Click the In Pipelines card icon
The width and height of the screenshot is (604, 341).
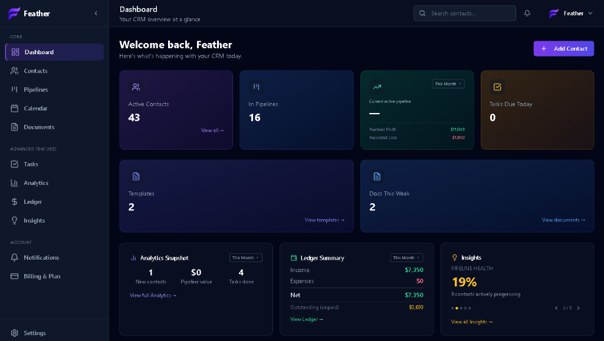click(x=256, y=87)
